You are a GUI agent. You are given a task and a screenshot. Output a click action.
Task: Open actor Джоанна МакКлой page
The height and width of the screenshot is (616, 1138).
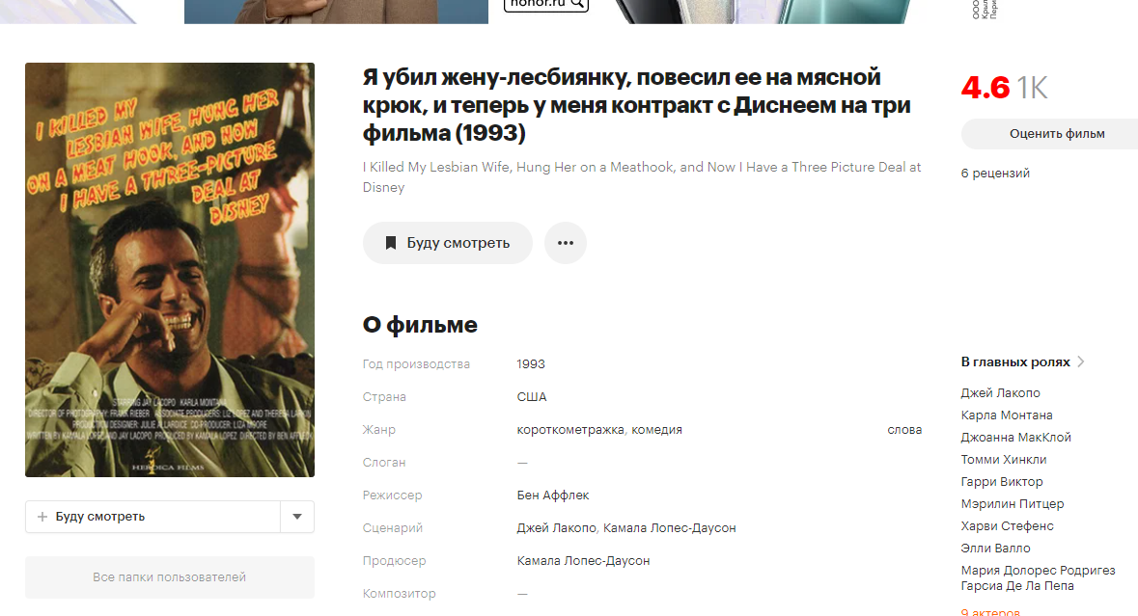(1016, 437)
